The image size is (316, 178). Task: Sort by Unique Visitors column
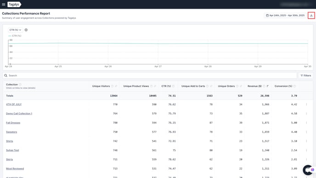click(x=116, y=86)
